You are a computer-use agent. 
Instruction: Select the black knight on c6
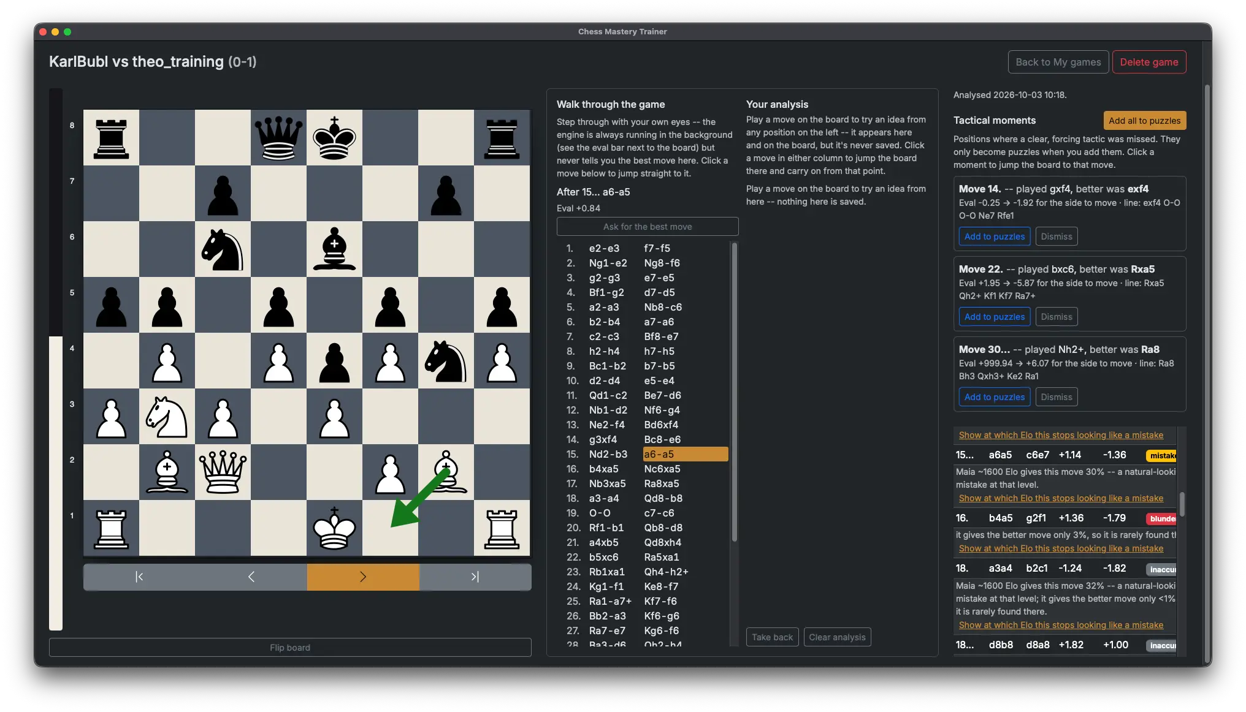pyautogui.click(x=223, y=249)
